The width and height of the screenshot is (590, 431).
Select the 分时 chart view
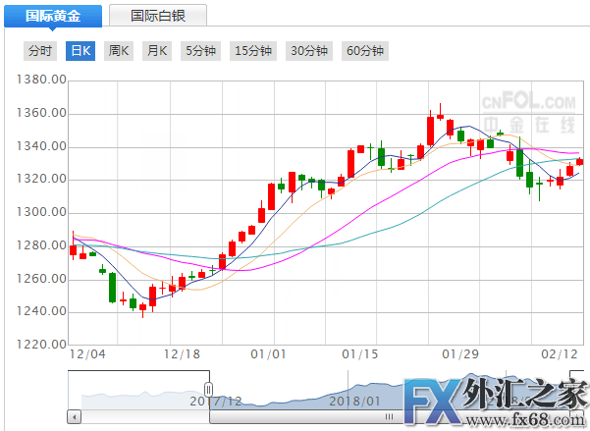coord(41,51)
